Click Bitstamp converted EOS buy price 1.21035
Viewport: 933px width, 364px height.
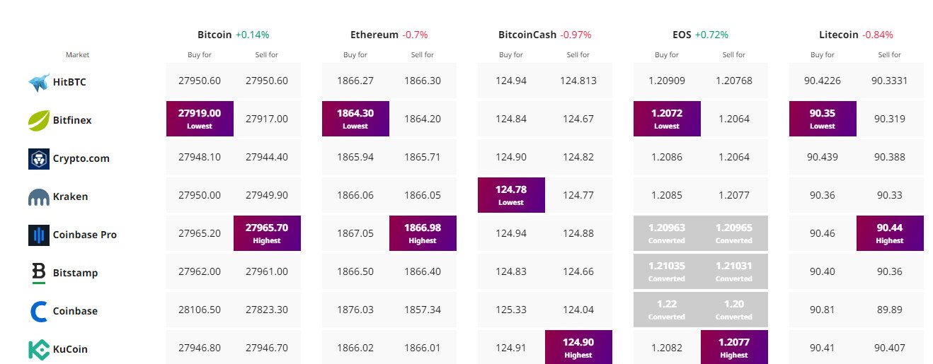click(667, 271)
